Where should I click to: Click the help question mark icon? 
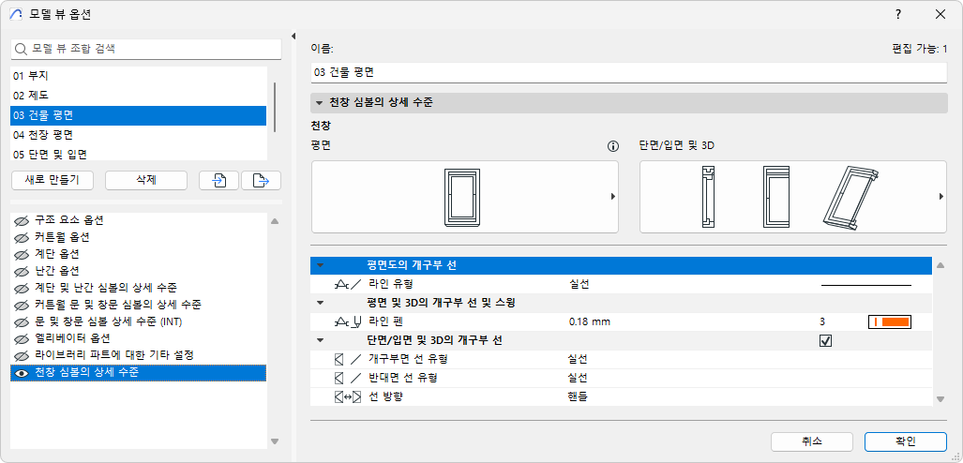click(898, 14)
